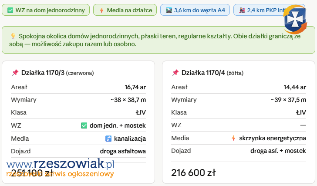Click the train icon beside 2,4 km PKP
The height and width of the screenshot is (186, 317).
coord(242,10)
